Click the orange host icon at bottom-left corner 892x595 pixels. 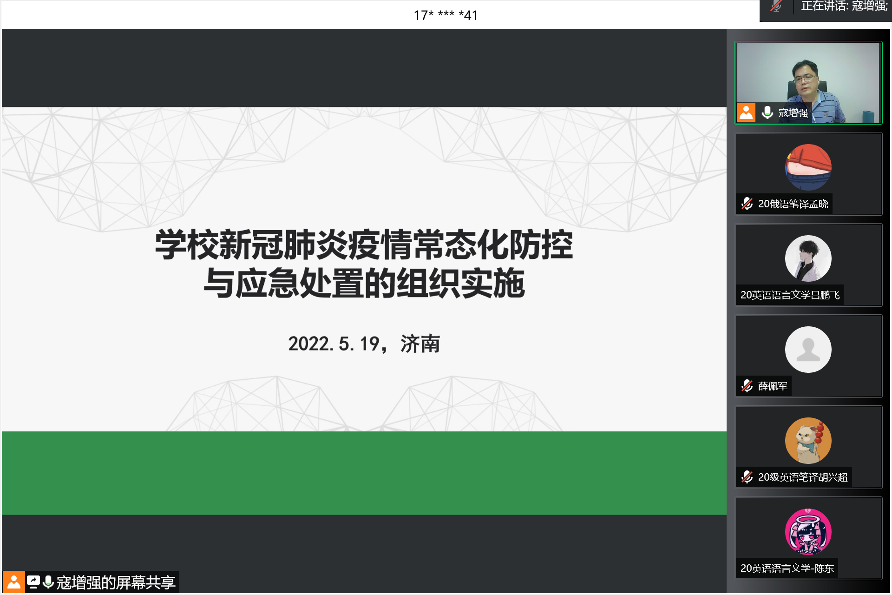[x=14, y=582]
